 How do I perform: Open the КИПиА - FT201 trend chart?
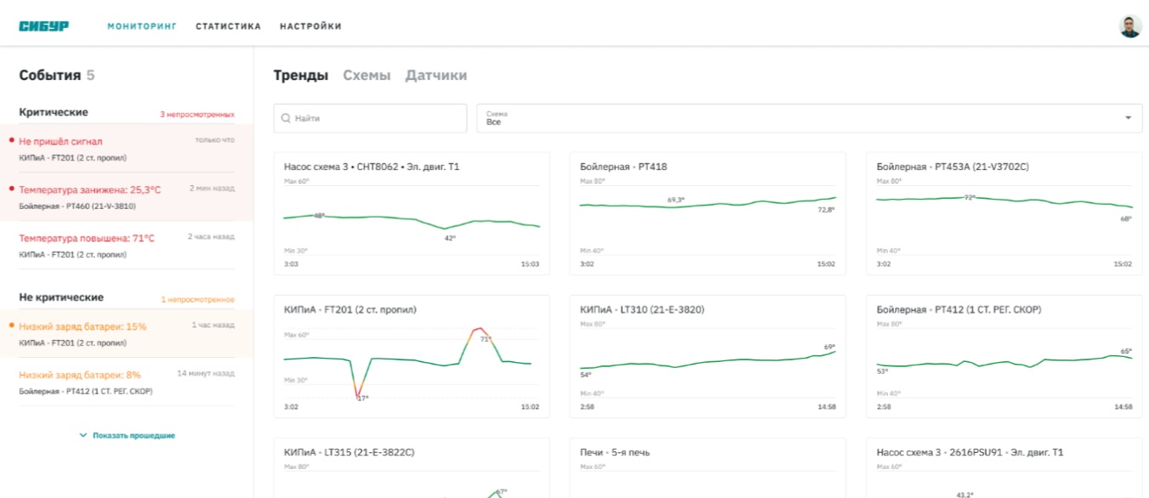click(x=411, y=356)
